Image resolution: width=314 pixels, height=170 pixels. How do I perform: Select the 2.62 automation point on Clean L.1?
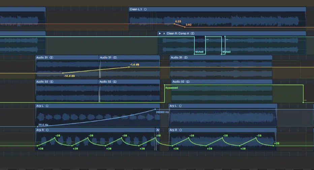pos(185,27)
